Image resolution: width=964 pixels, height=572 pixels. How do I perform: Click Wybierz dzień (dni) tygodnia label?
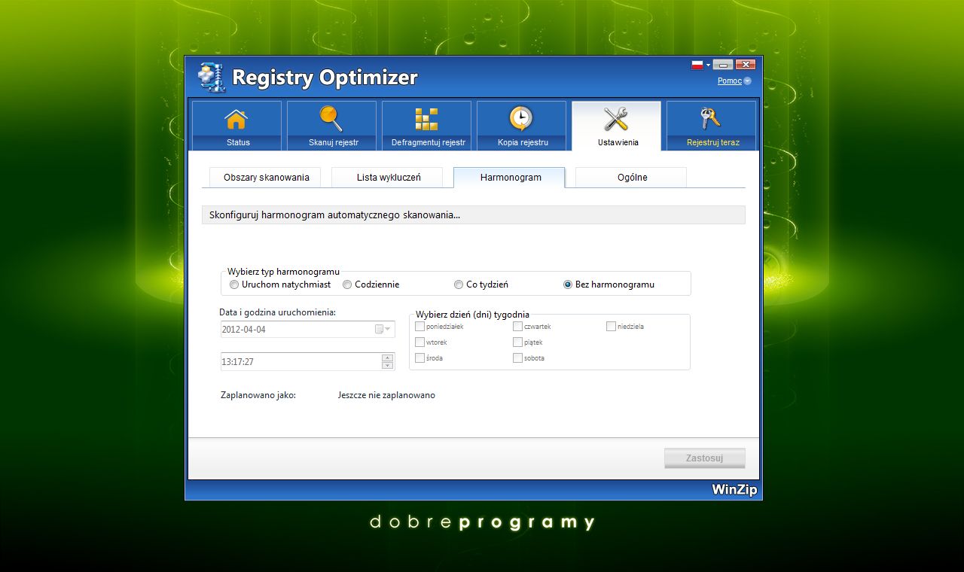472,314
